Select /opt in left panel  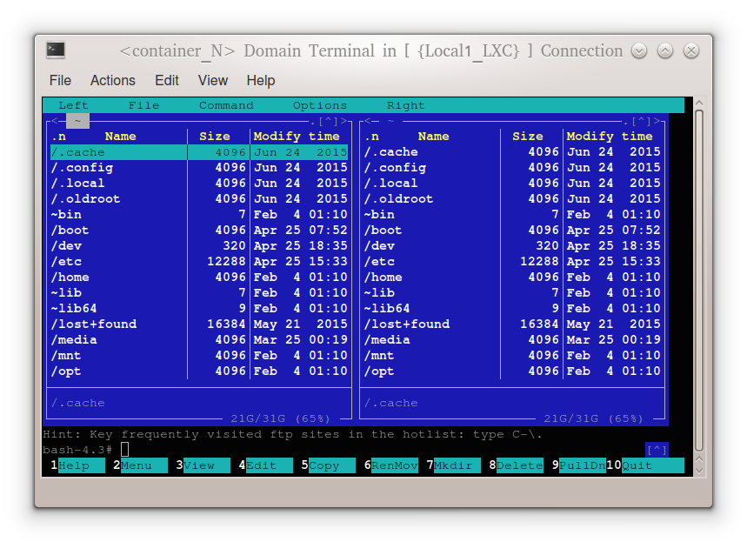199,371
